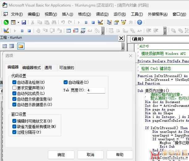This screenshot has width=189, height=161.
Task: Open the 运行(R) menu
Action: point(120,14)
